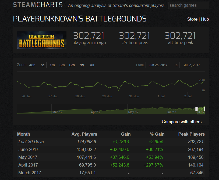Select the May 2017 row label

28,157
